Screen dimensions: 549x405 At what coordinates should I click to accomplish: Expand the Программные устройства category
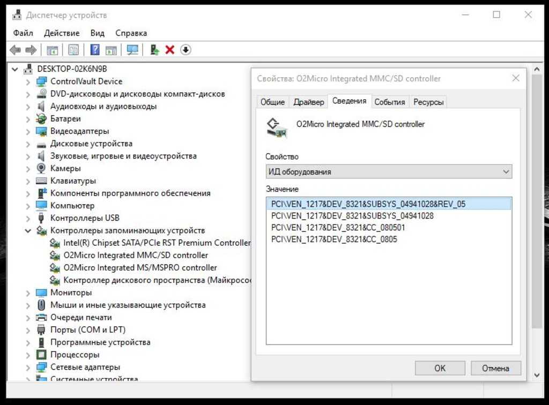pos(28,342)
